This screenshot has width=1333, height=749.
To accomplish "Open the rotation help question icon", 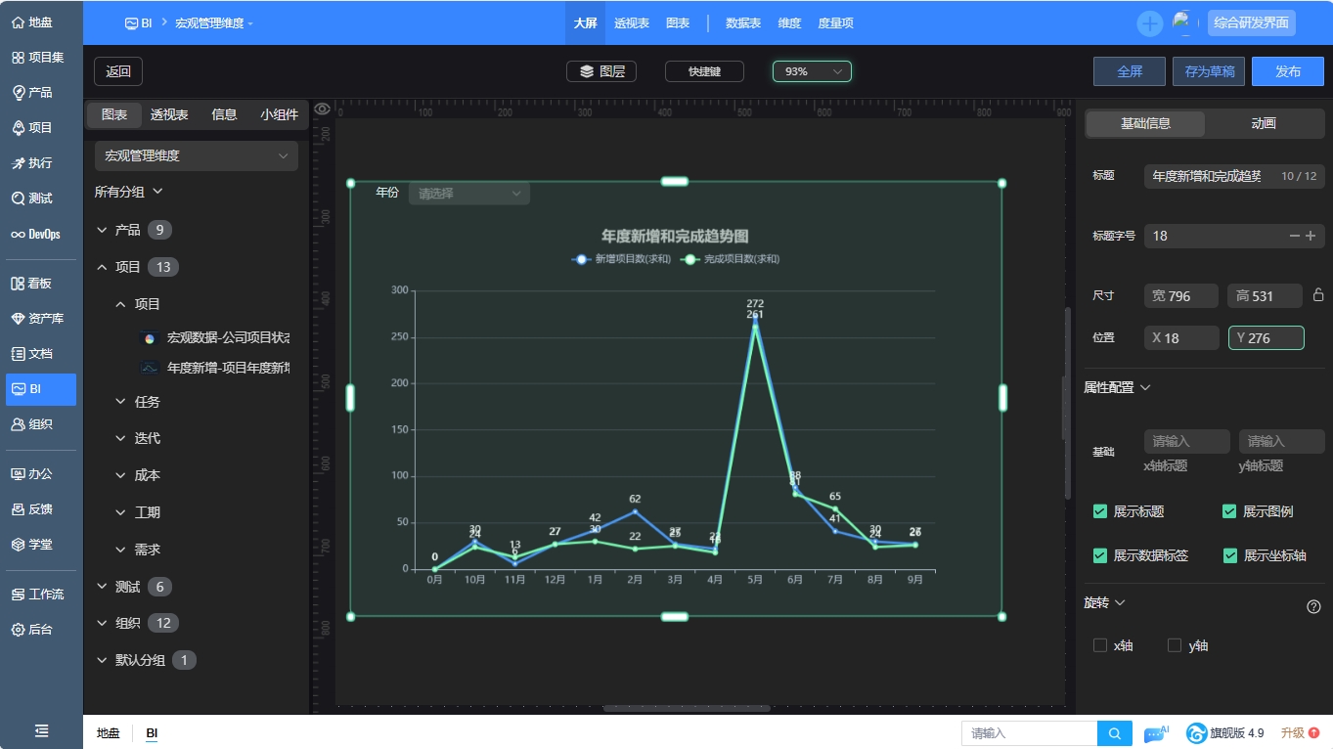I will (1313, 606).
